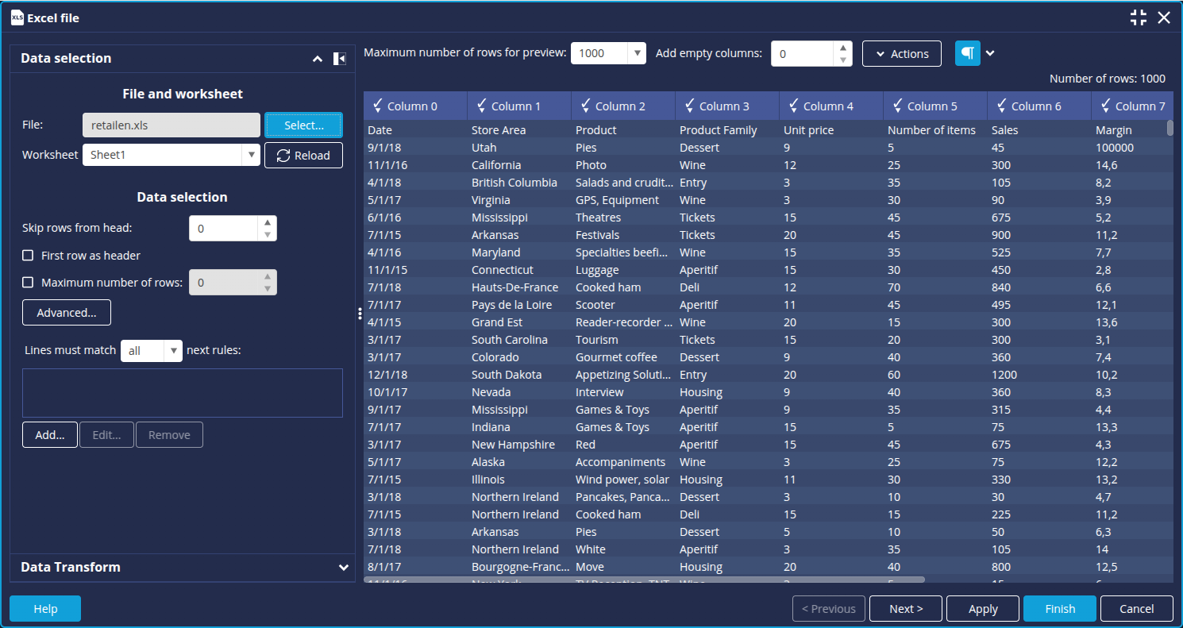1183x628 pixels.
Task: Click the Select... file button
Action: [303, 125]
